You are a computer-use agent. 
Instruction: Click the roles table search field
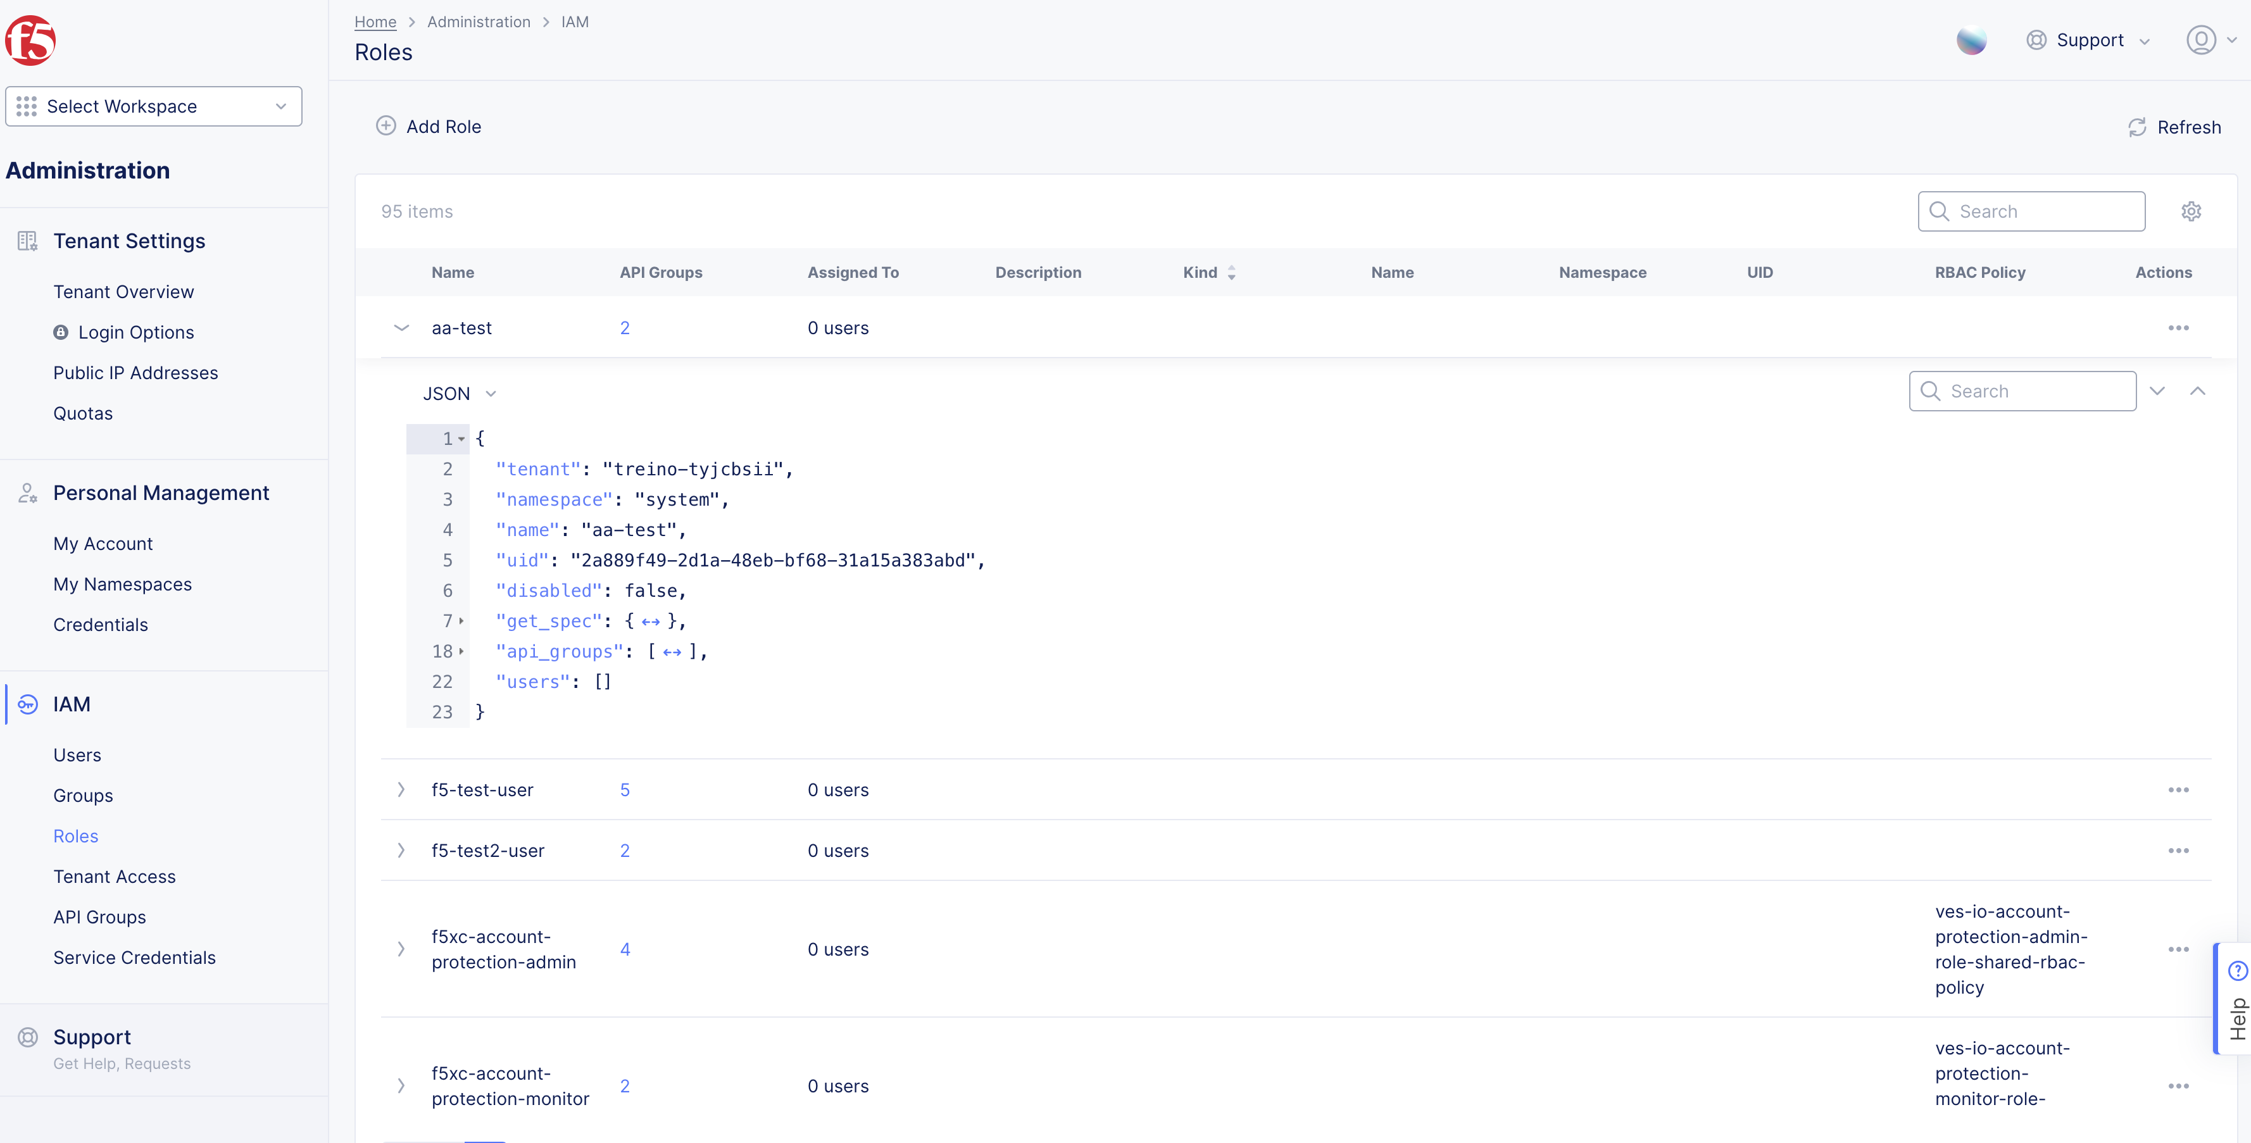[2032, 211]
